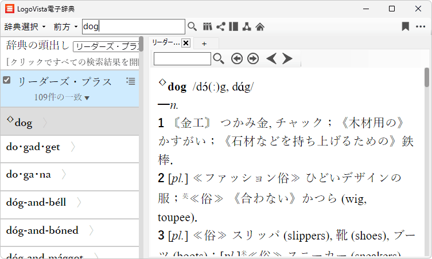Click the hierarchy tree icon
This screenshot has height=259, width=432.
pos(246,26)
